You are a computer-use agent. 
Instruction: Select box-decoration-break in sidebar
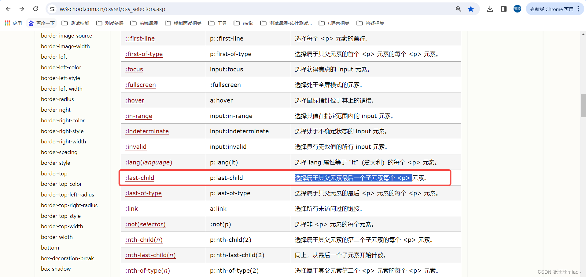point(68,258)
